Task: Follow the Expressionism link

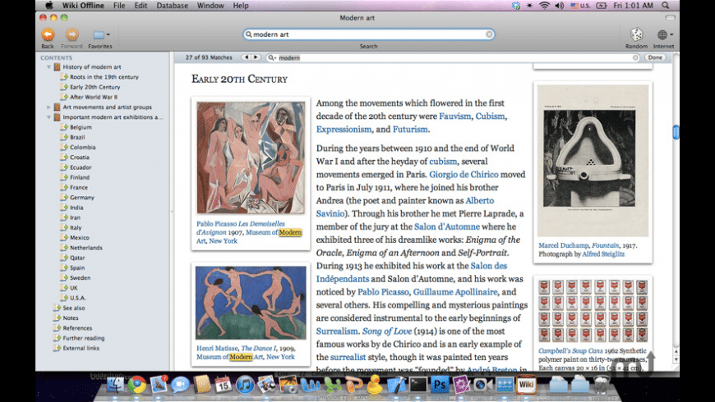Action: (344, 130)
